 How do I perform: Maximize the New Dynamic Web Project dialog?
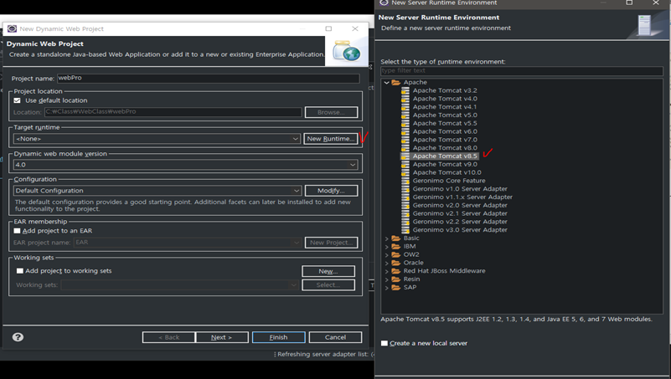tap(328, 28)
